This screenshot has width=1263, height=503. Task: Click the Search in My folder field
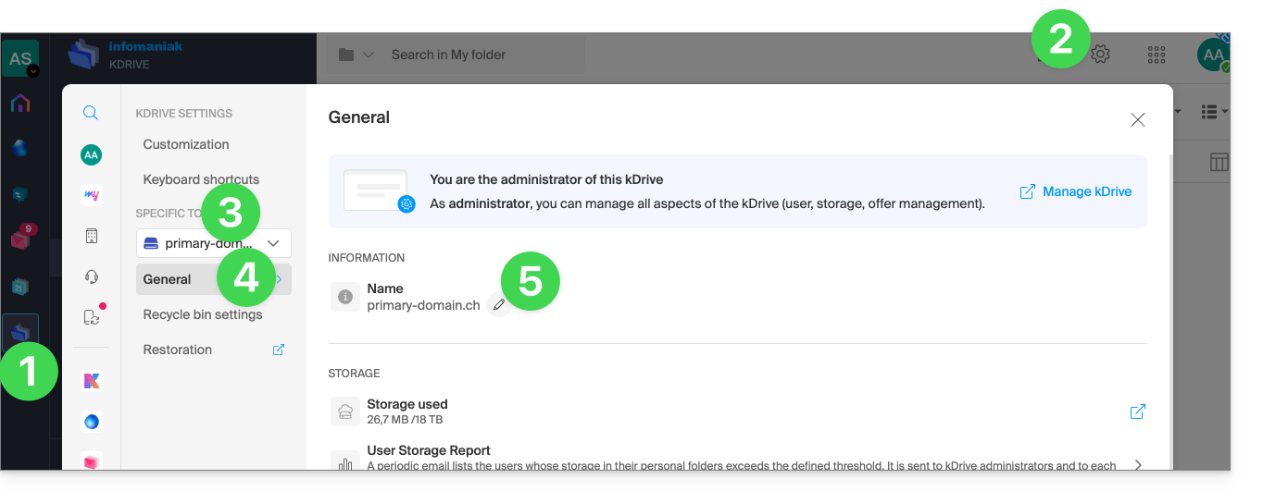pyautogui.click(x=456, y=55)
